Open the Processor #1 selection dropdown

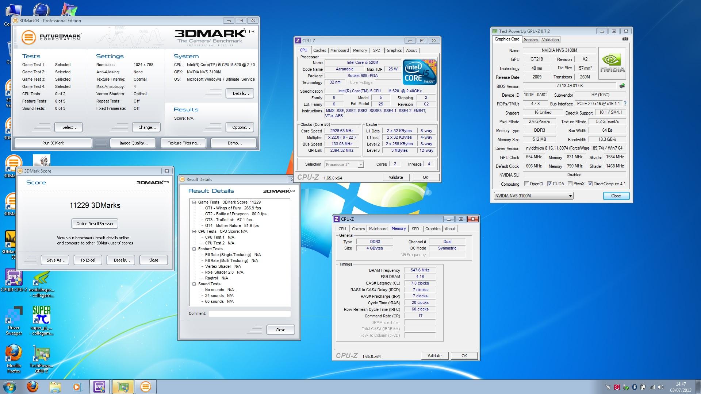pyautogui.click(x=344, y=165)
